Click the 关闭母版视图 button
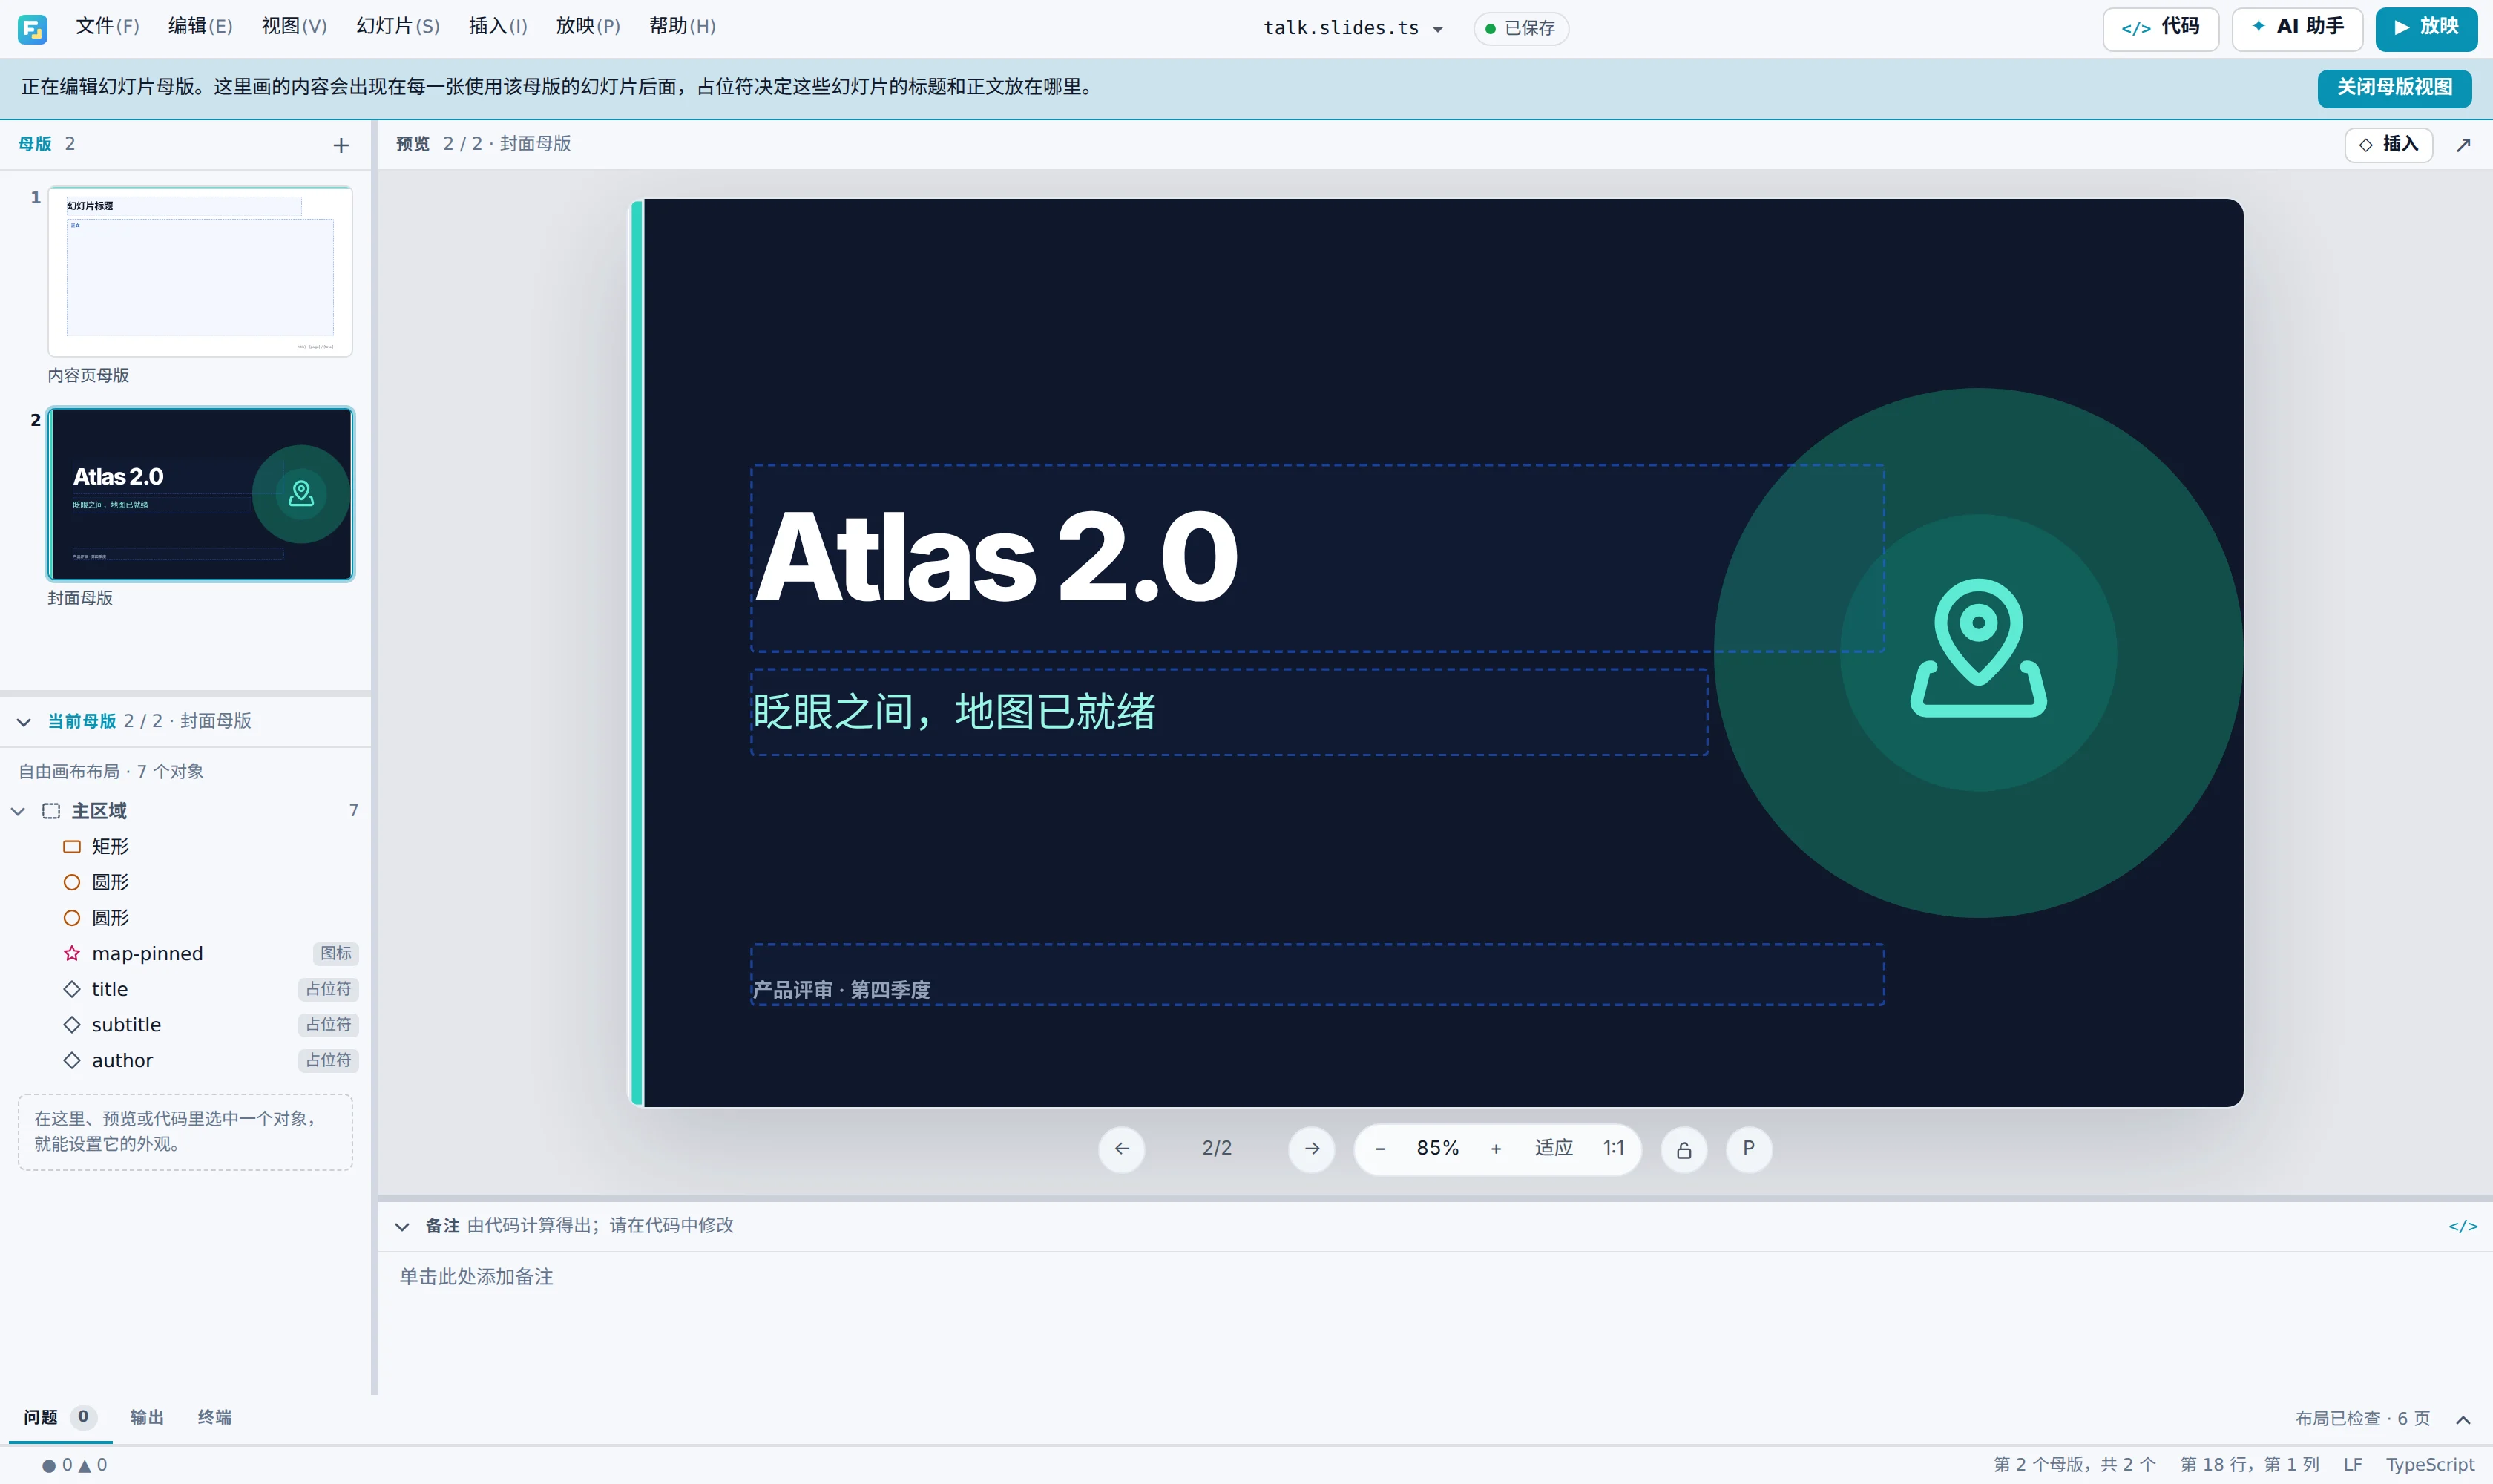This screenshot has height=1484, width=2493. (2394, 88)
